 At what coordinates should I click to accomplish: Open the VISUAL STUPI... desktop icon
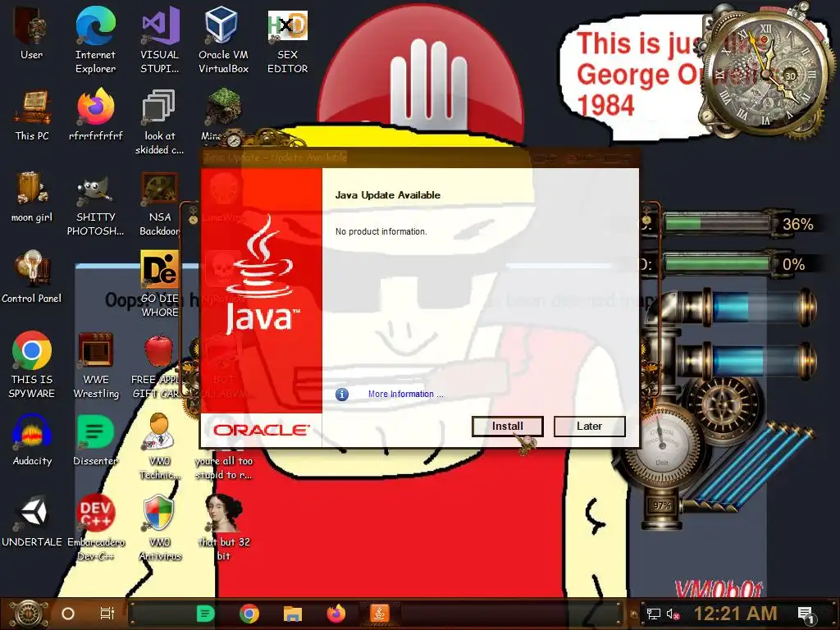160,40
